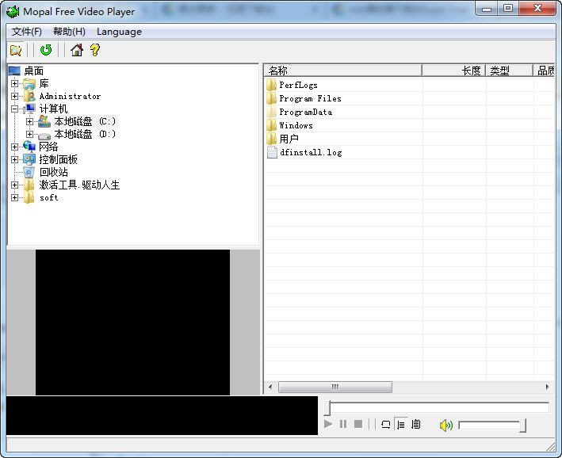Click the drive icon for 本地磁盘 (C:)

pyautogui.click(x=44, y=121)
